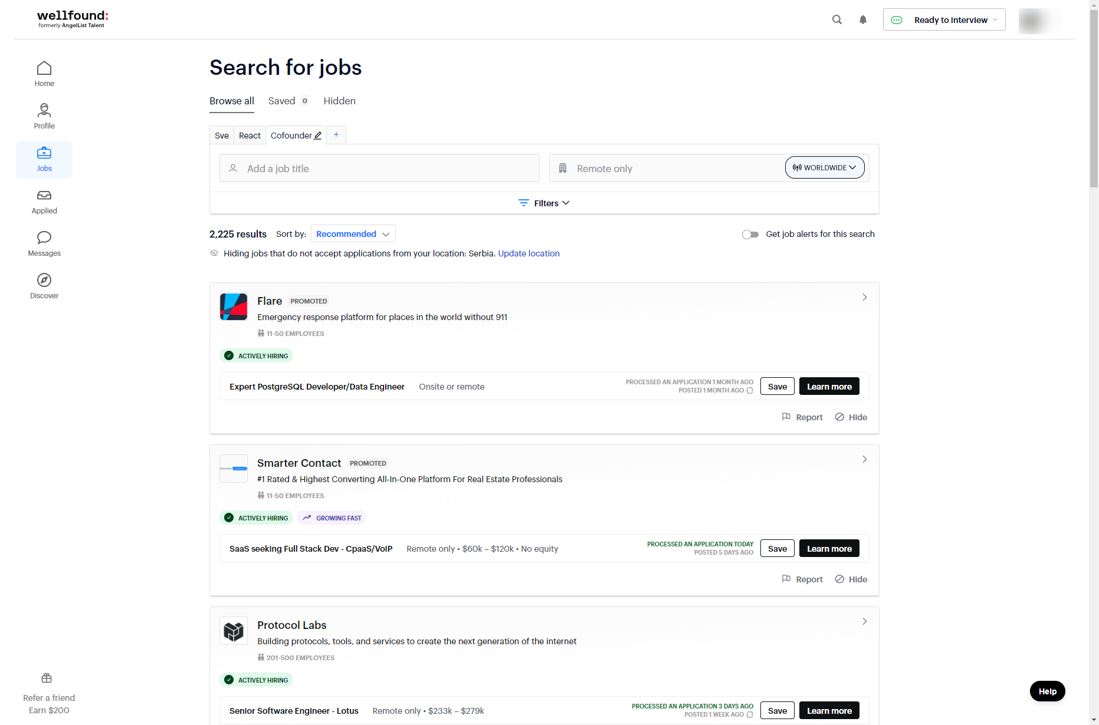Open the Flare company name link
The image size is (1099, 725).
(270, 301)
